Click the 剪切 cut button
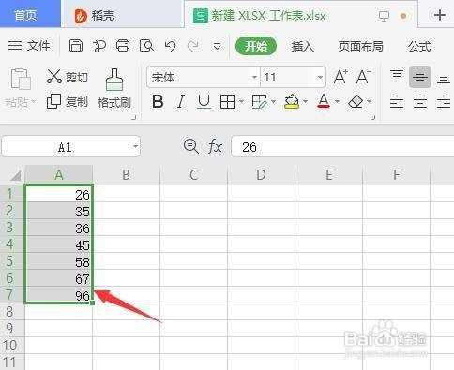The width and height of the screenshot is (454, 370). [x=68, y=77]
